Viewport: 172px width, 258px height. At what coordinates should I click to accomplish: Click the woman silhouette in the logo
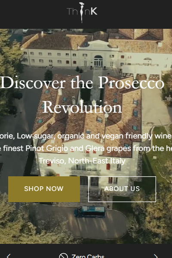point(82,12)
